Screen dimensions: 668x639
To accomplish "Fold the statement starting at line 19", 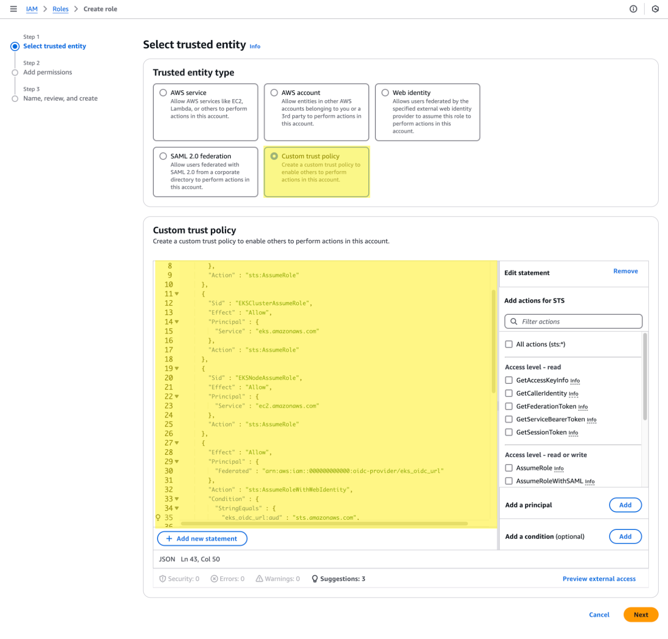I will (177, 368).
